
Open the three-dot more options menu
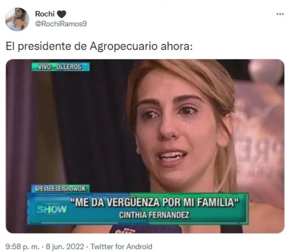(280, 14)
